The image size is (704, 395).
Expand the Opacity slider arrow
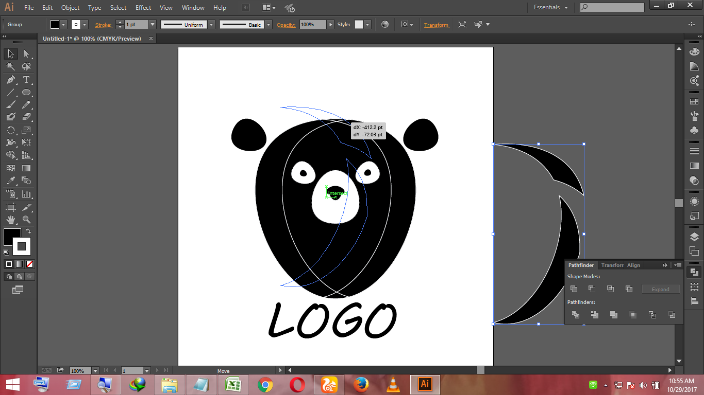(330, 25)
